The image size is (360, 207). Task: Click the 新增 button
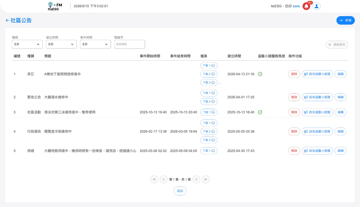(x=346, y=20)
